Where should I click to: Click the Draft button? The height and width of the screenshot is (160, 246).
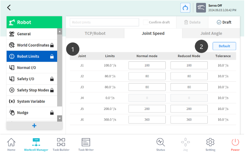click(x=224, y=22)
